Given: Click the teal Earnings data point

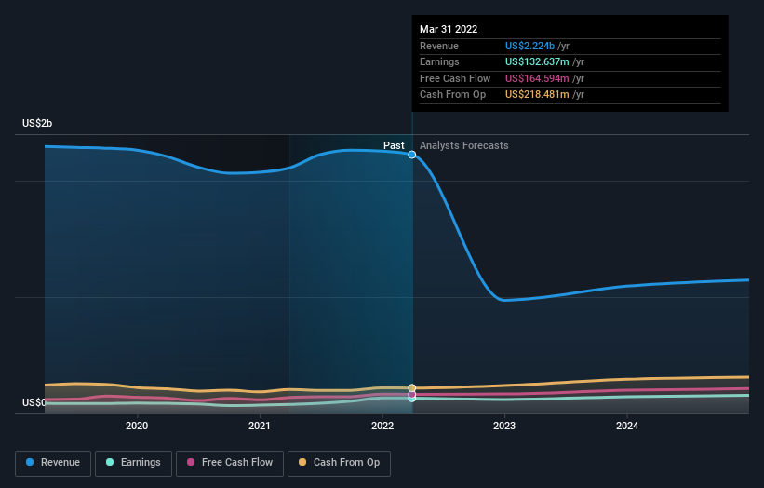Looking at the screenshot, I should [x=412, y=399].
